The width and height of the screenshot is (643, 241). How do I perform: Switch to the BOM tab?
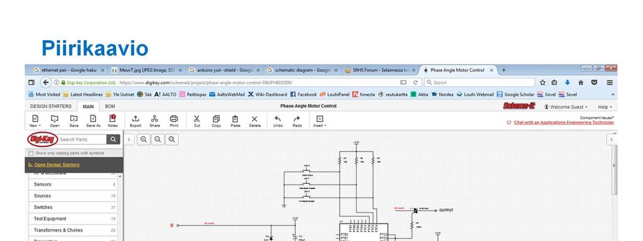click(x=110, y=106)
